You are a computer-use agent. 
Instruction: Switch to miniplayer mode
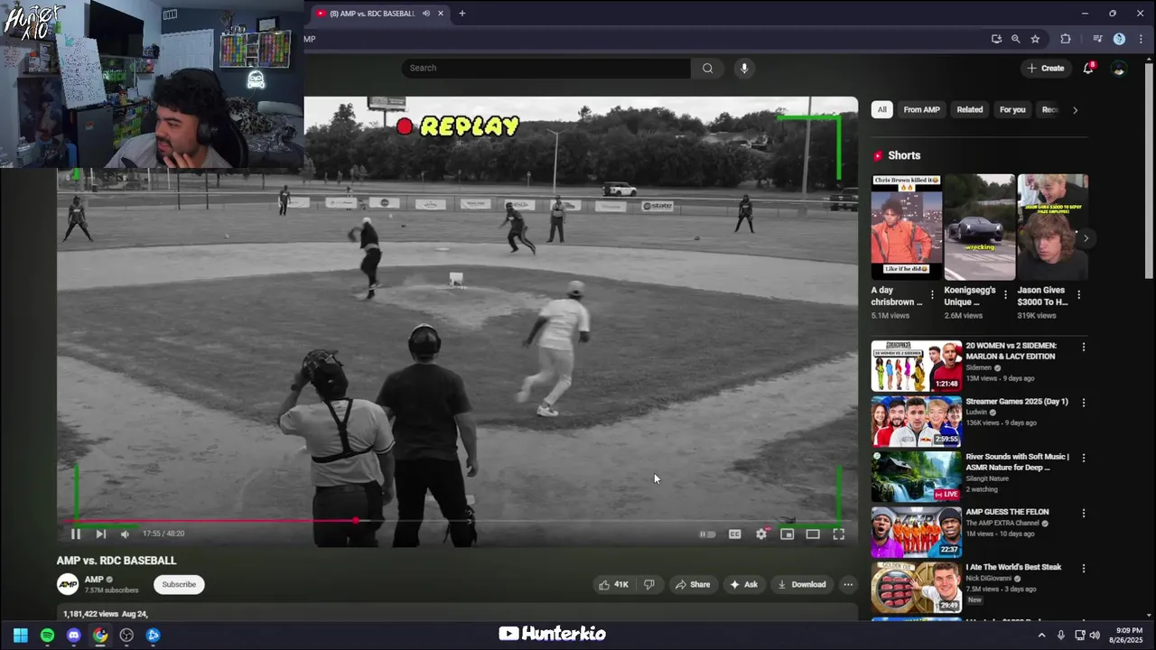point(788,534)
